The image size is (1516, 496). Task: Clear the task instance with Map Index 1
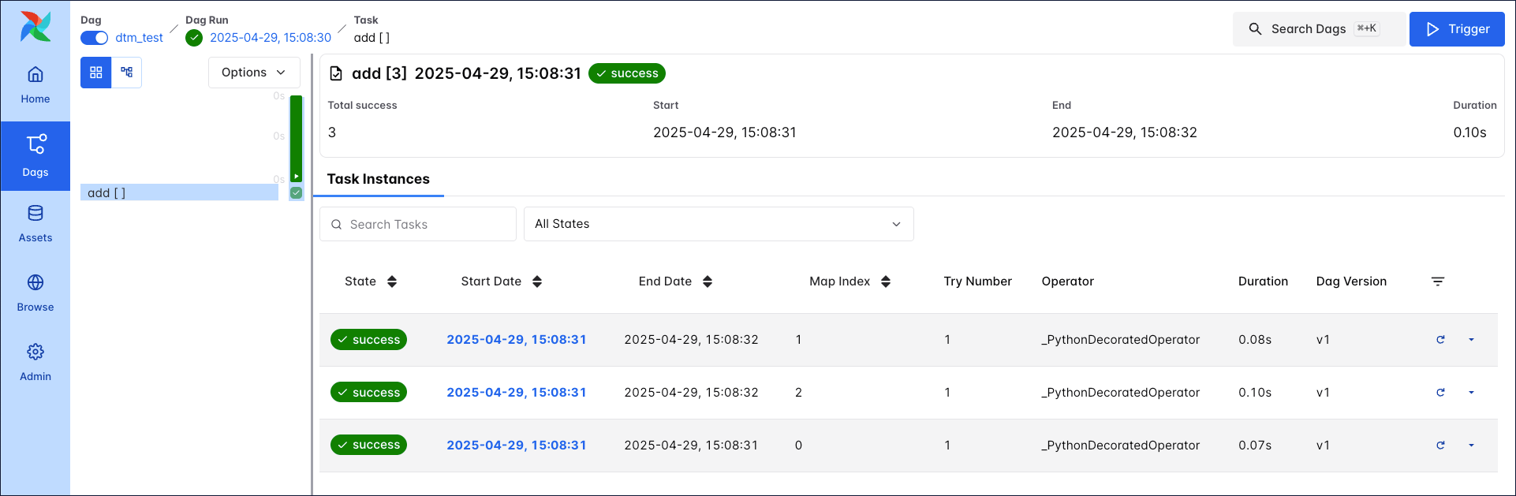pyautogui.click(x=1440, y=340)
